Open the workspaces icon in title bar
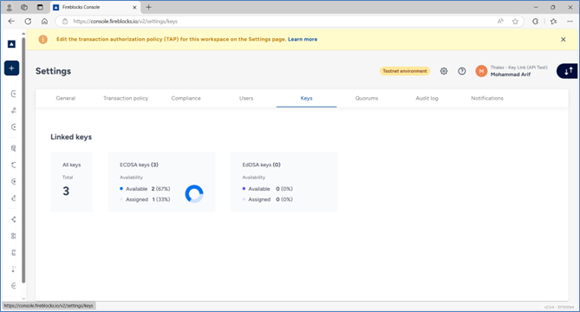The image size is (580, 312). [x=24, y=7]
